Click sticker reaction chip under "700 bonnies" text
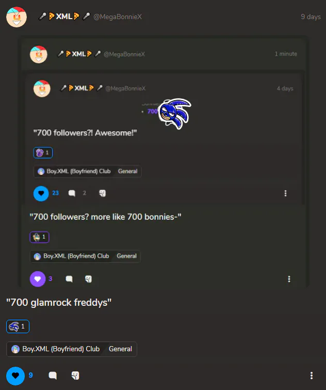 tap(39, 237)
